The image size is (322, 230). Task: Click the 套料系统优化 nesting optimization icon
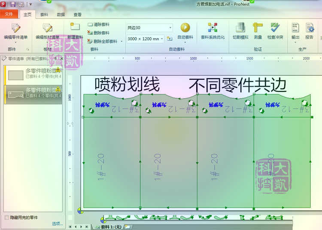click(x=213, y=27)
